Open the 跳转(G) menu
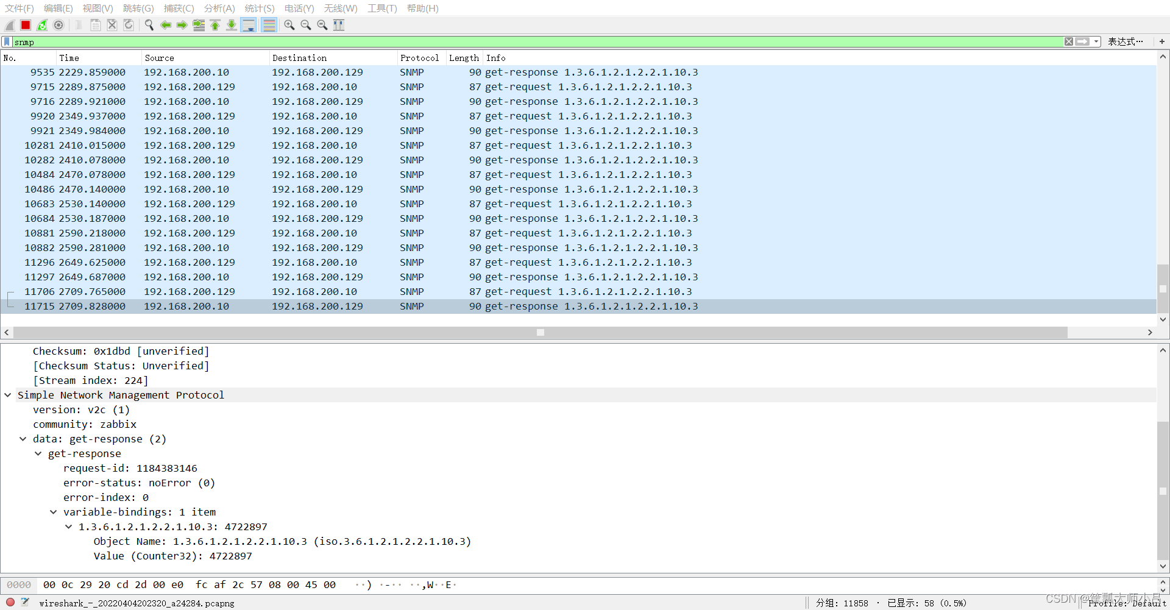Screen dimensions: 1170x610 pos(138,8)
